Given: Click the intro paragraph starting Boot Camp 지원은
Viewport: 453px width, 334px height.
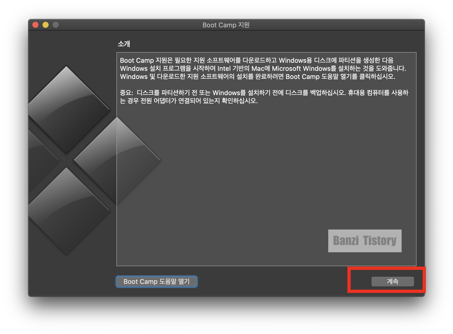Looking at the screenshot, I should (x=263, y=68).
